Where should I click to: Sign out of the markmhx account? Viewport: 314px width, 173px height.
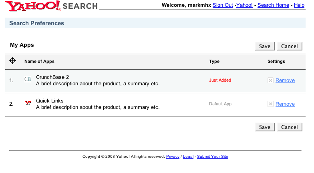[223, 5]
